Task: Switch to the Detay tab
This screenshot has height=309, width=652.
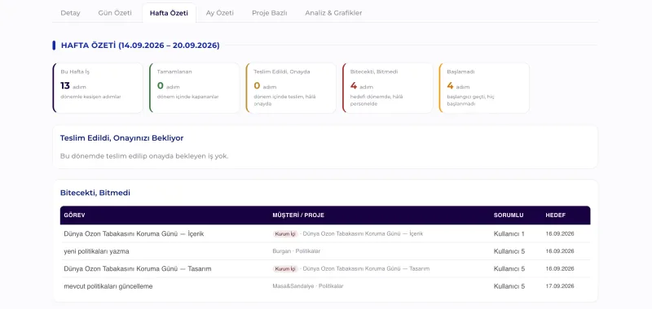Action: click(70, 13)
